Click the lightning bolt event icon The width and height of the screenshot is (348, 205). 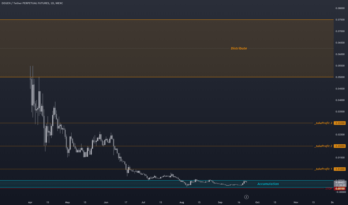coord(246,197)
